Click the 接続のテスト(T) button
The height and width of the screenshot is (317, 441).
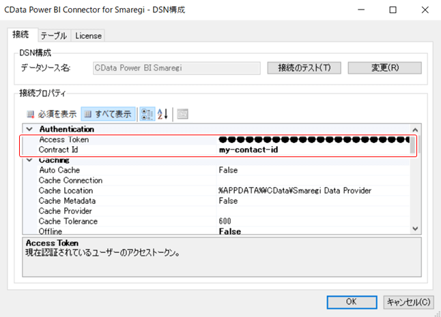(304, 68)
